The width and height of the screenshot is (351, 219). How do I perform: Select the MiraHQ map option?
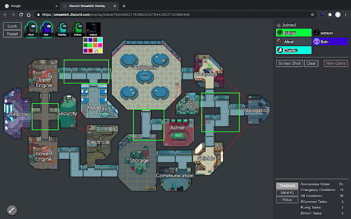[285, 193]
